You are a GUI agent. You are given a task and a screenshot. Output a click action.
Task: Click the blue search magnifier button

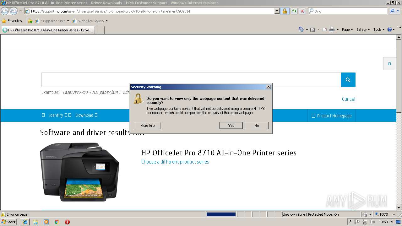click(x=348, y=80)
